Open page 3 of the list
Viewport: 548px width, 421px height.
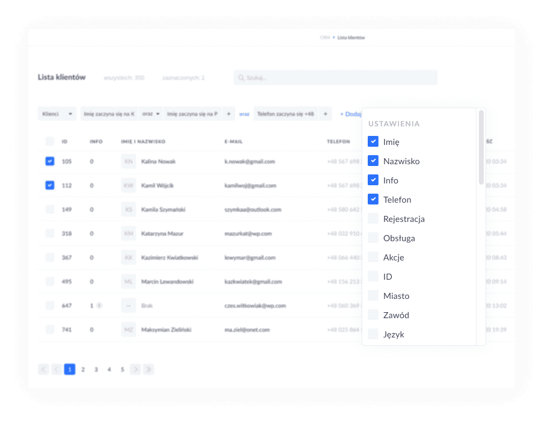(x=96, y=369)
